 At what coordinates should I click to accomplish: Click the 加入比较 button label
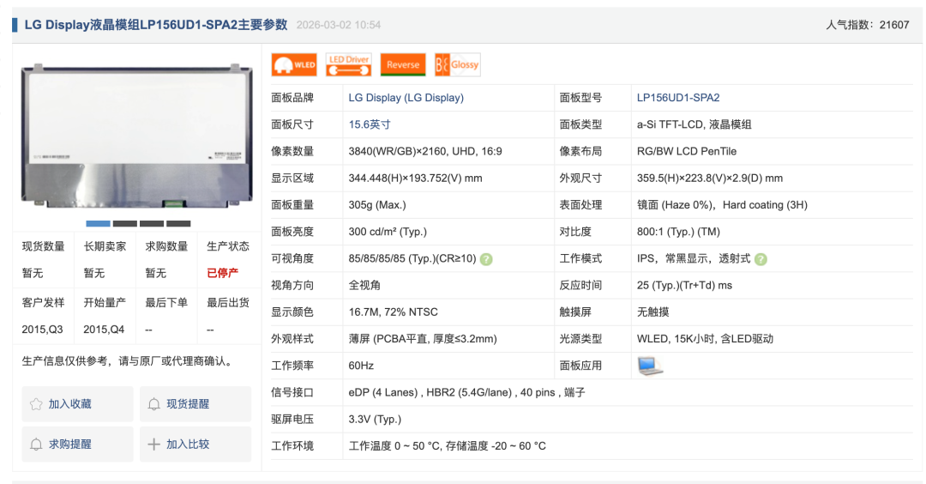(x=188, y=445)
